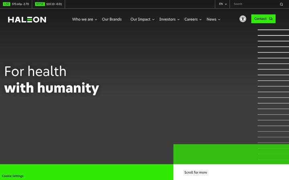Click the LSE price 370.60p -2.70
This screenshot has height=180, width=289.
tap(20, 4)
